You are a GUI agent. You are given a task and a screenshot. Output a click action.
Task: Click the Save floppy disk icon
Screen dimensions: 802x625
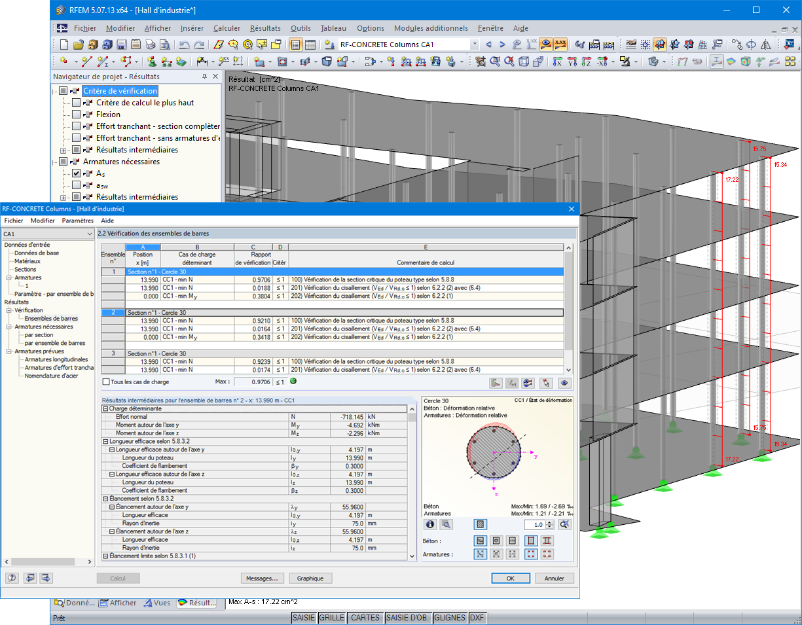pyautogui.click(x=121, y=45)
